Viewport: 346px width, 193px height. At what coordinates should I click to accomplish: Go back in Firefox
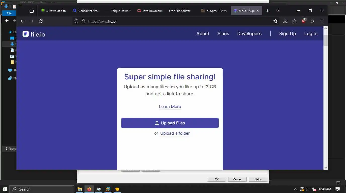[22, 21]
